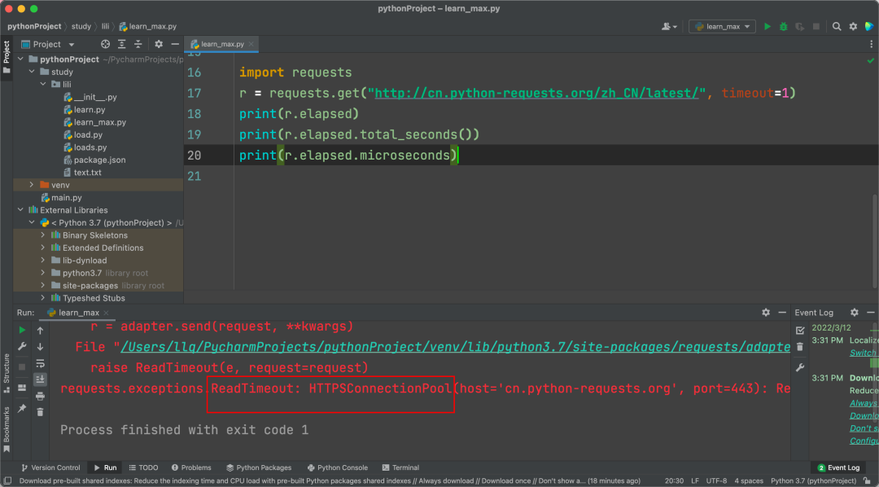Screen dimensions: 879x487
Task: Toggle scroll to end in Run console
Action: tap(40, 380)
